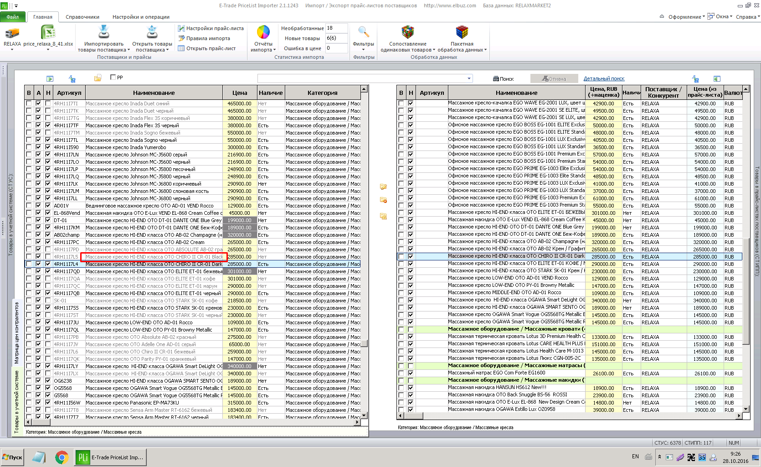Tick the B checkbox for article DT-01
Screen dimensions: 761x467
29,220
